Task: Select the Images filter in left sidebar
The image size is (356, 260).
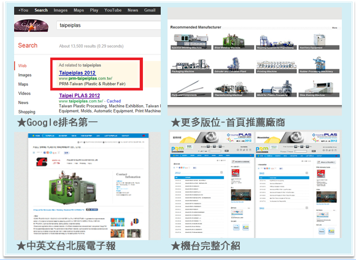Action: [25, 75]
